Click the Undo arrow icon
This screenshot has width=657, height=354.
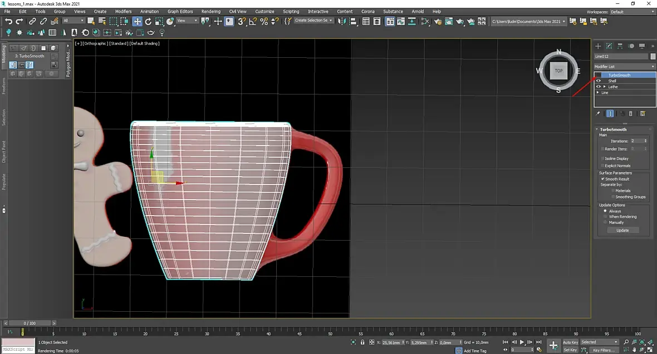coord(8,21)
